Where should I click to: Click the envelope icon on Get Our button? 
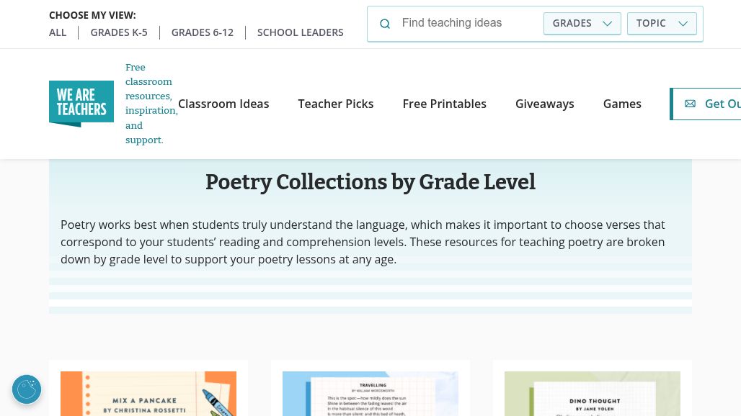click(x=690, y=104)
